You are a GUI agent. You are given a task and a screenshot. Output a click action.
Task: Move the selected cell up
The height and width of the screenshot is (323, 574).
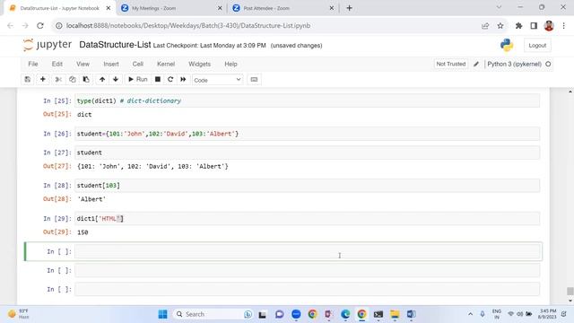(102, 80)
